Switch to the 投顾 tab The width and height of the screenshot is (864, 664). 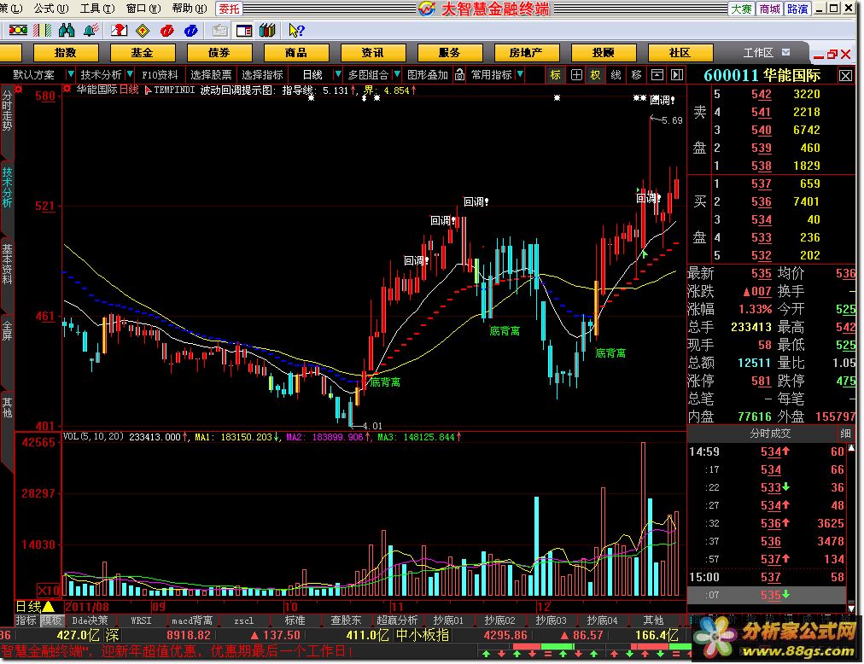point(604,53)
